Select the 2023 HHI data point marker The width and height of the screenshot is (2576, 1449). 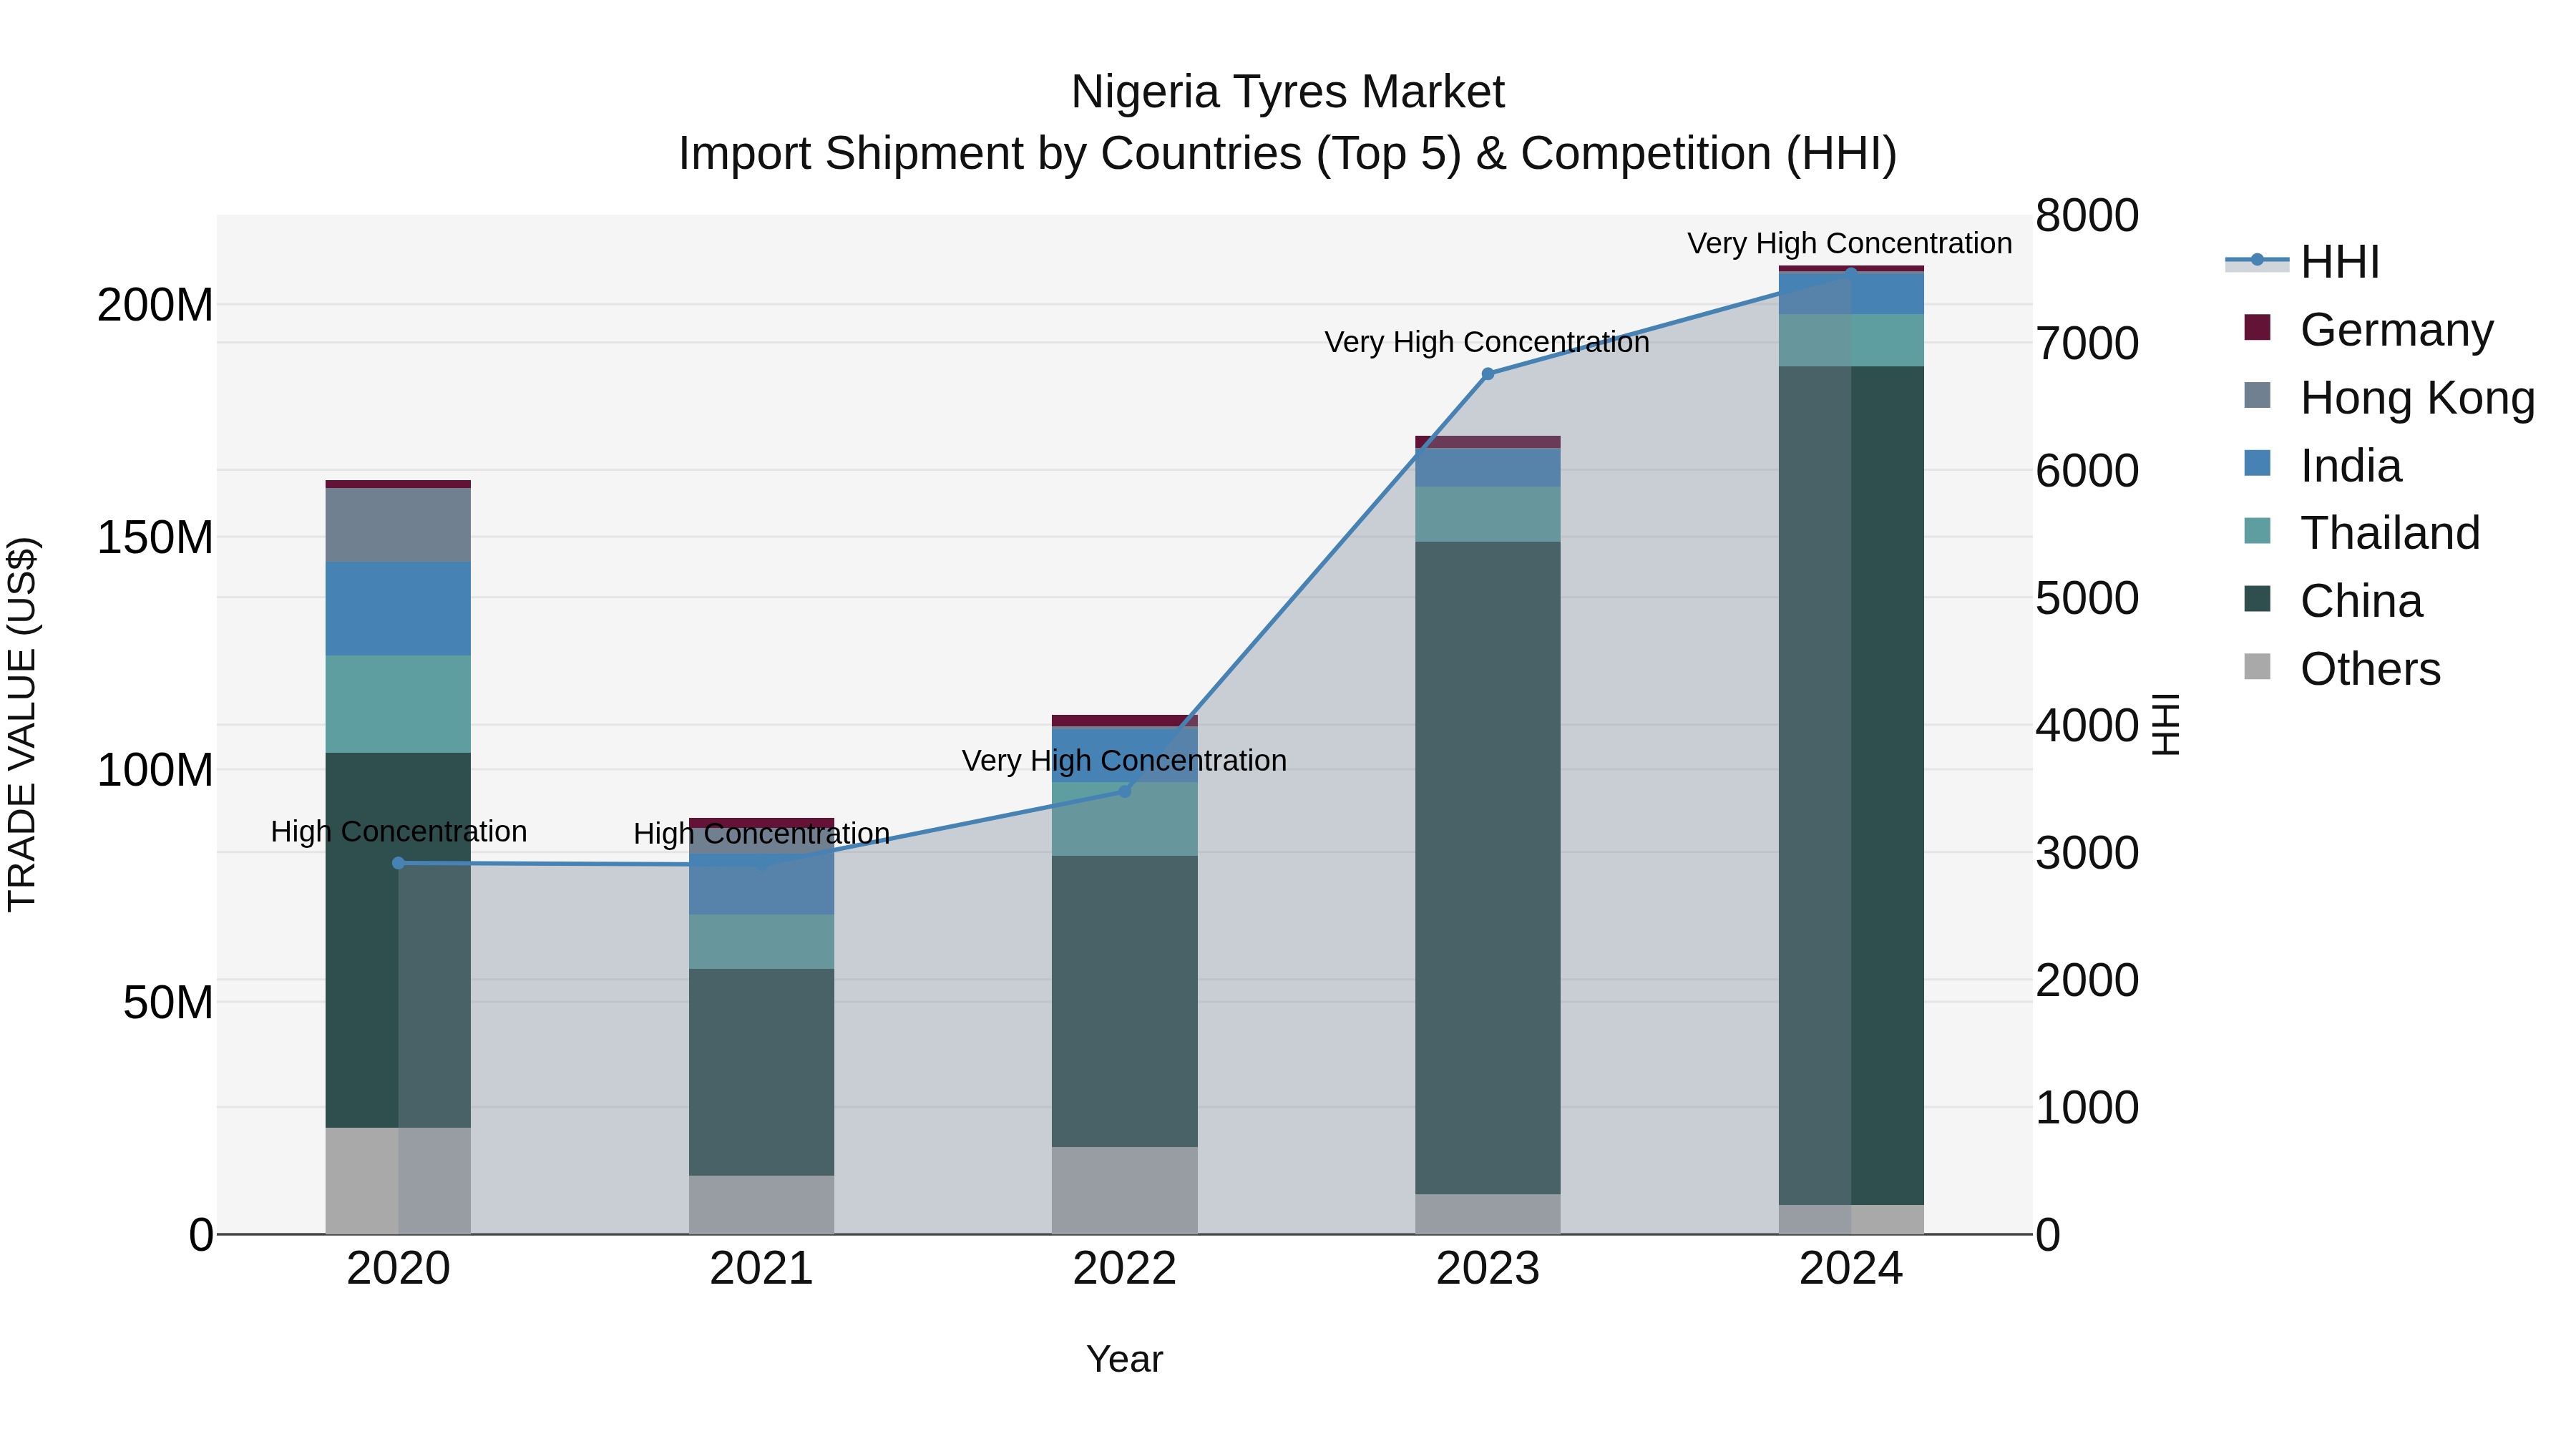[1487, 374]
